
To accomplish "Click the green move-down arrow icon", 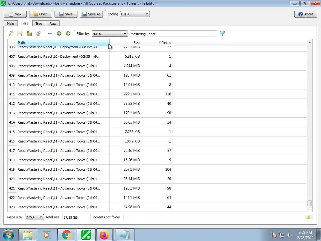I will point(68,34).
